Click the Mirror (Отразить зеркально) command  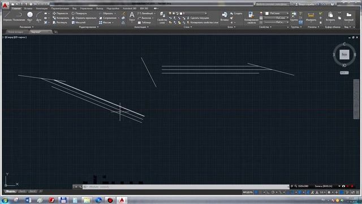point(84,18)
